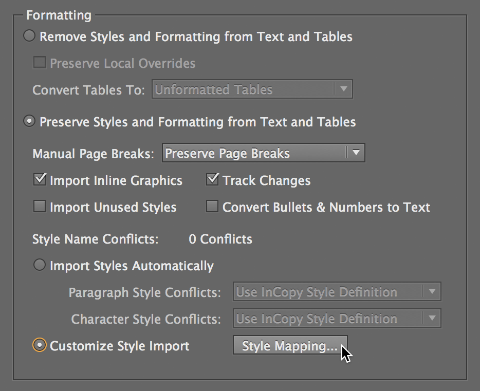Click the Convert Tables To dropdown arrow
This screenshot has width=480, height=391.
pos(344,89)
